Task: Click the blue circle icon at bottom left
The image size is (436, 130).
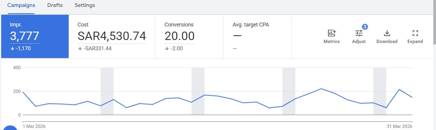Action: point(11,128)
